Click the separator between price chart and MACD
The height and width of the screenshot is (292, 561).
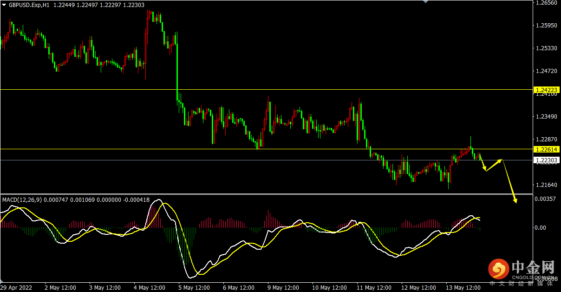pos(265,194)
